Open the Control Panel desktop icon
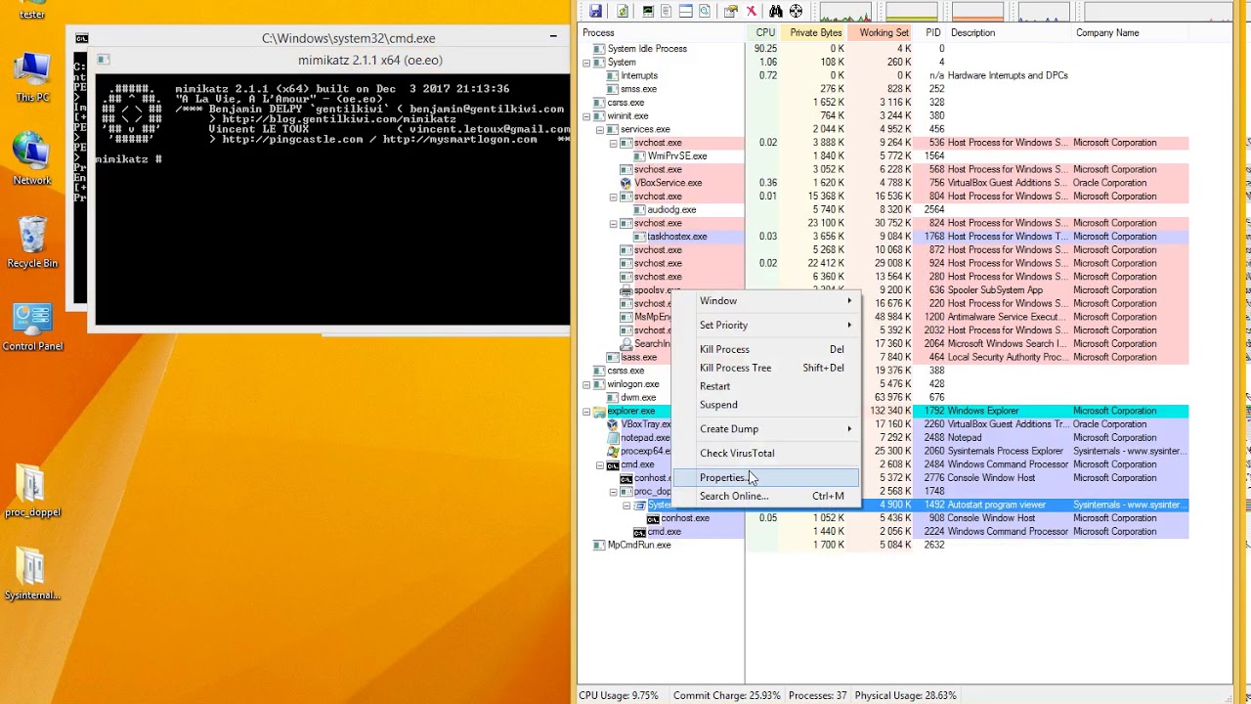This screenshot has height=704, width=1251. click(32, 328)
